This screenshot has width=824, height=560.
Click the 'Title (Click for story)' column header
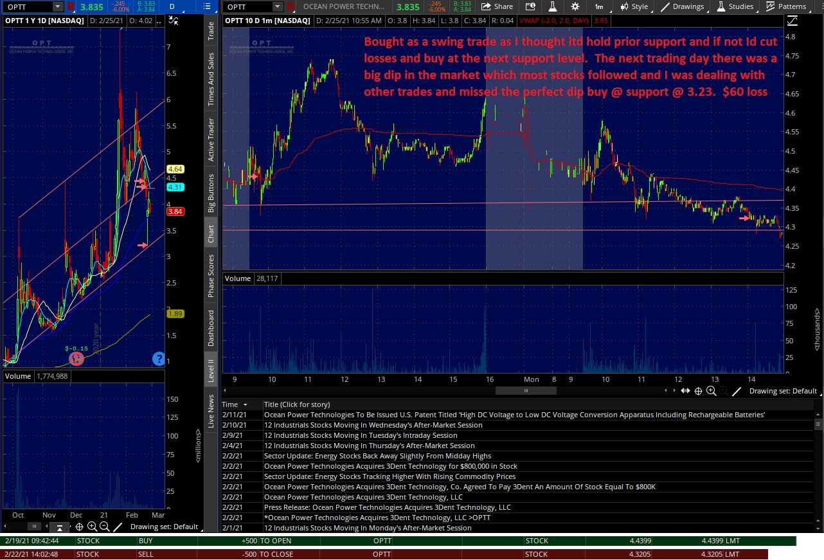(297, 404)
